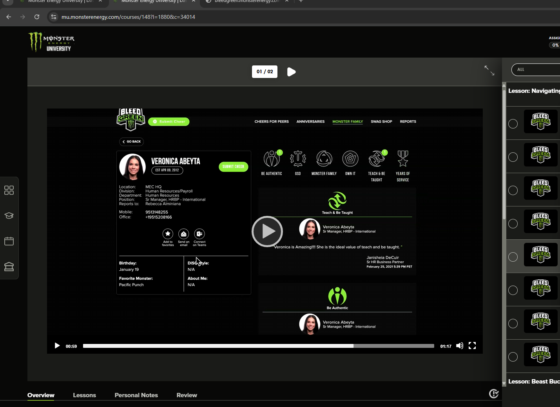Click the green Submit Cheer header button
Screen dimensions: 560x407
(169, 122)
